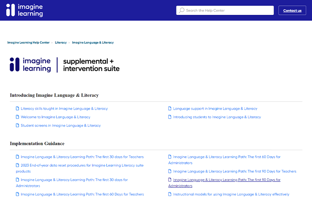Click document icon beside Literacy skills taught article

click(17, 109)
